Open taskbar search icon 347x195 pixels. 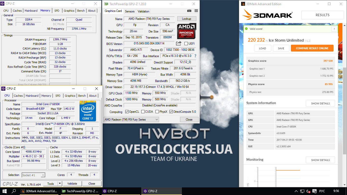14,191
